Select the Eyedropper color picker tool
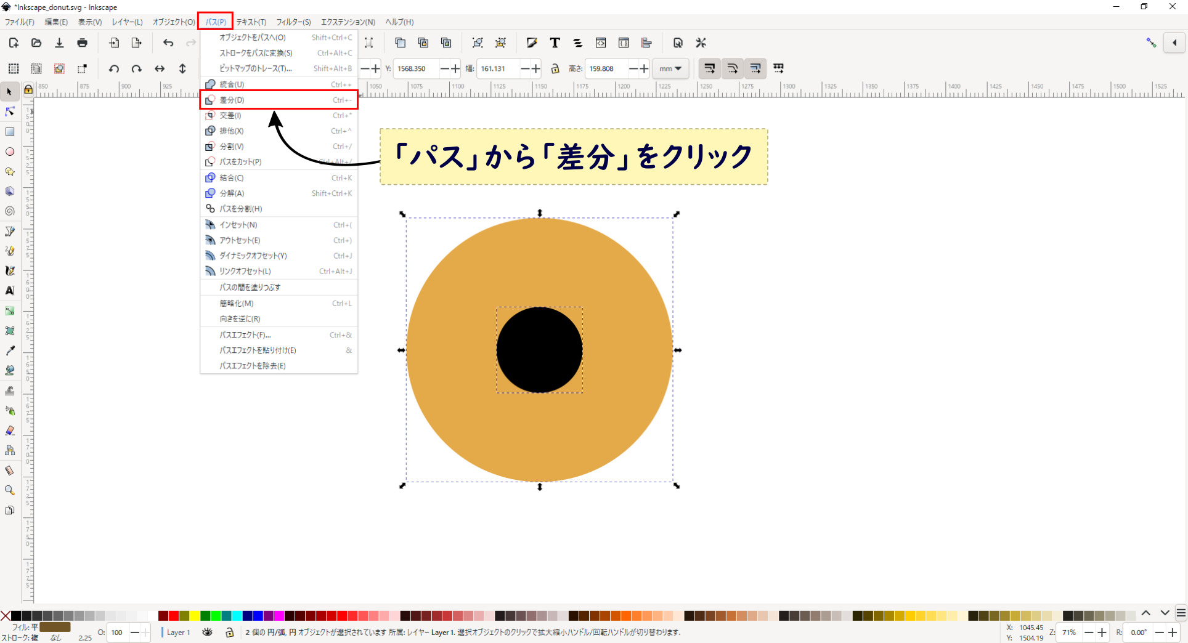The image size is (1188, 643). pyautogui.click(x=10, y=350)
